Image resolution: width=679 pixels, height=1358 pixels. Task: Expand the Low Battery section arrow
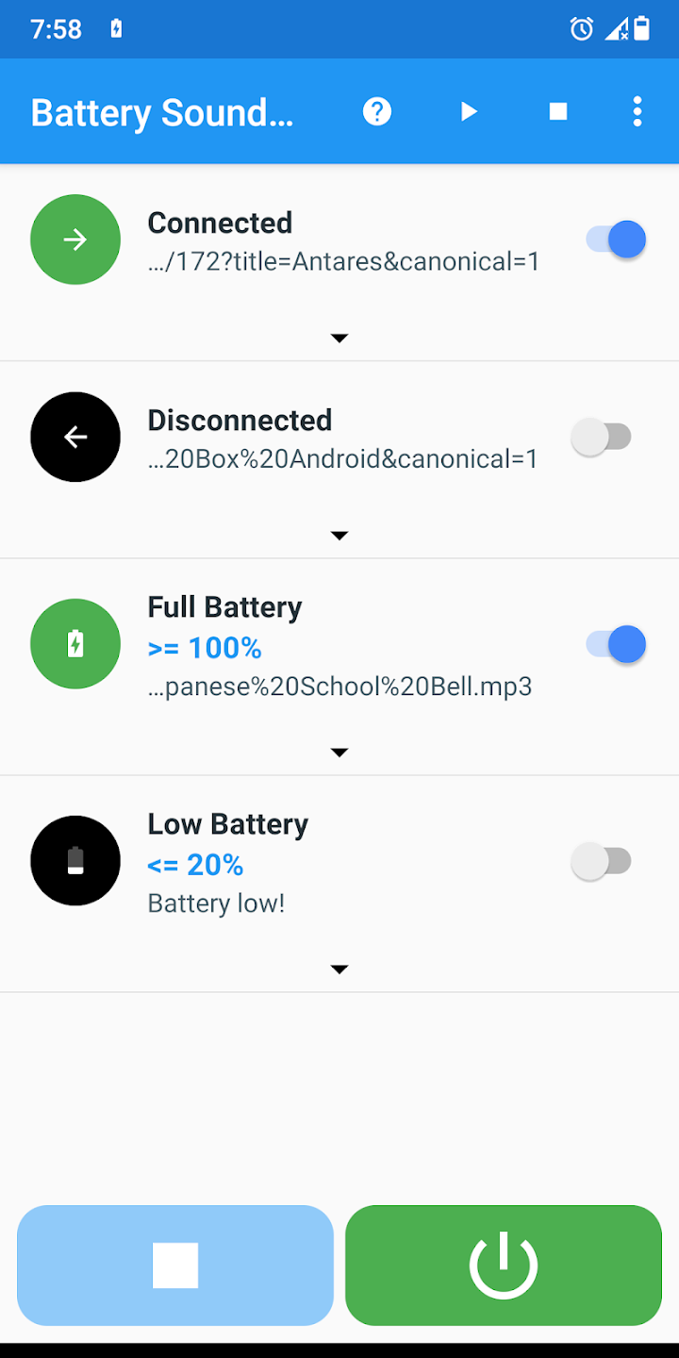click(339, 969)
